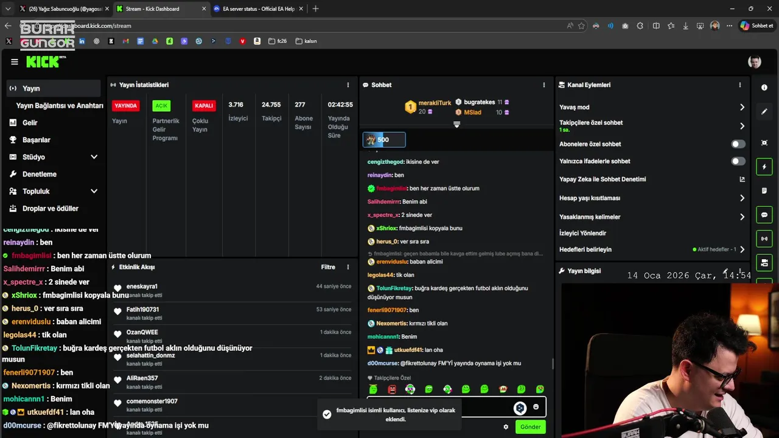The width and height of the screenshot is (779, 438).
Task: Click the focus frame icon in right rail
Action: 764,143
